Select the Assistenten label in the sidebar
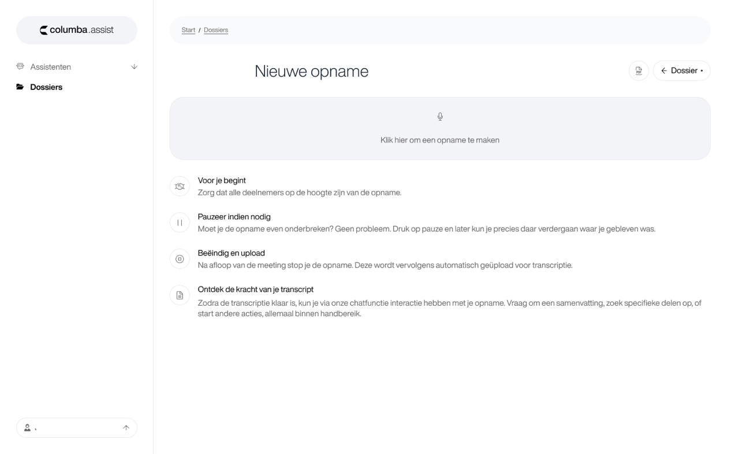 51,67
